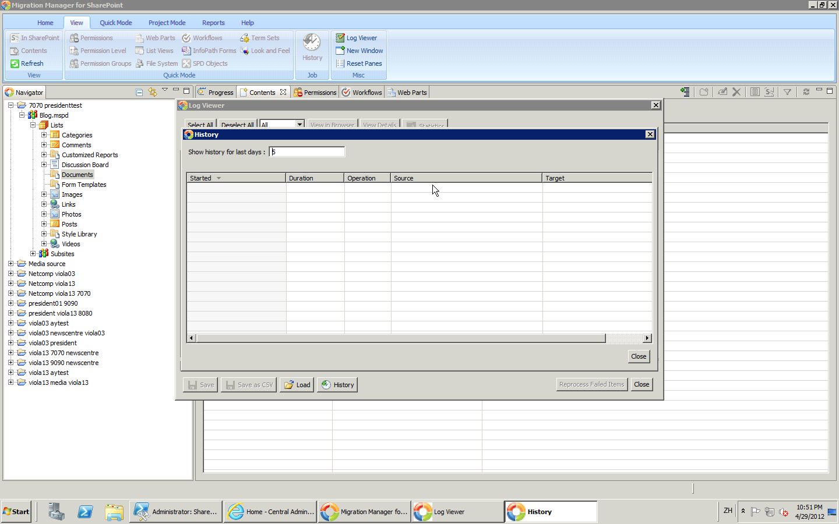Click the properties page icon in contents toolbar

coord(755,92)
